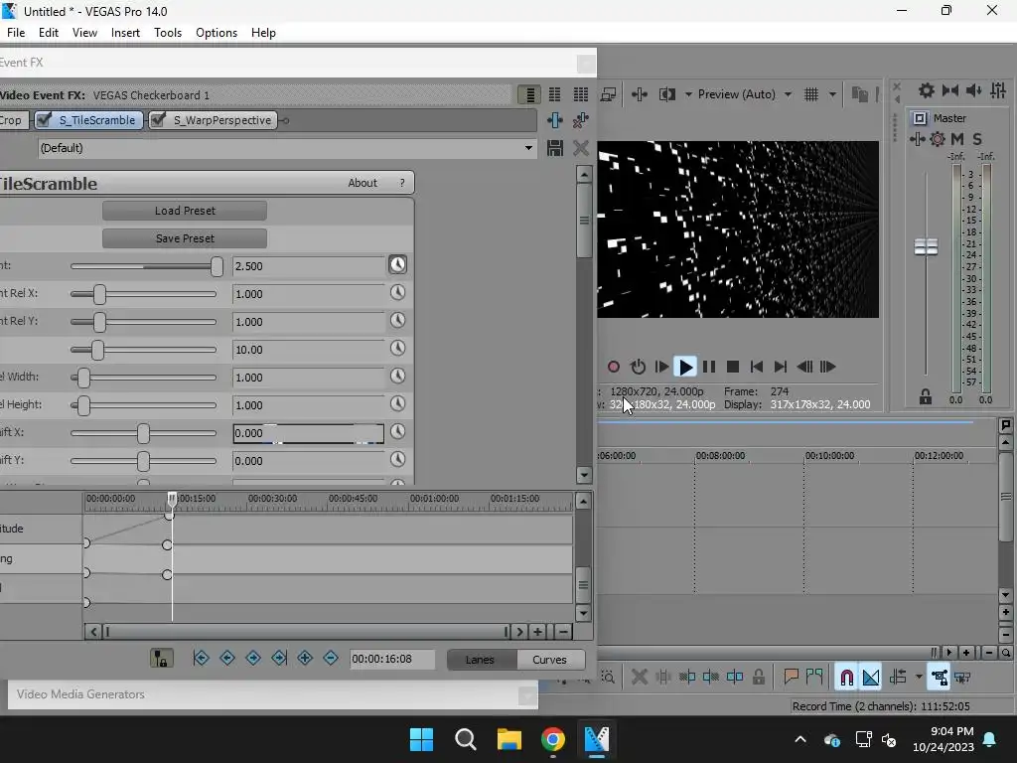Jump to the first keyframe
The width and height of the screenshot is (1017, 763).
click(x=201, y=658)
